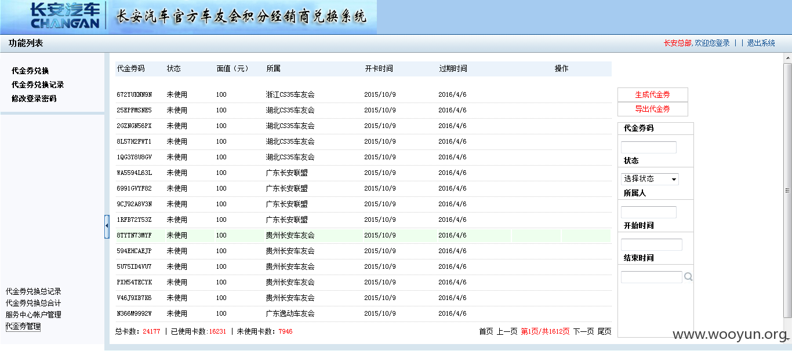
Task: Select voucher code 6991GVYF82
Action: tap(134, 188)
